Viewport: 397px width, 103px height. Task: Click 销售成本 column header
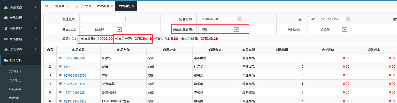(x=374, y=50)
